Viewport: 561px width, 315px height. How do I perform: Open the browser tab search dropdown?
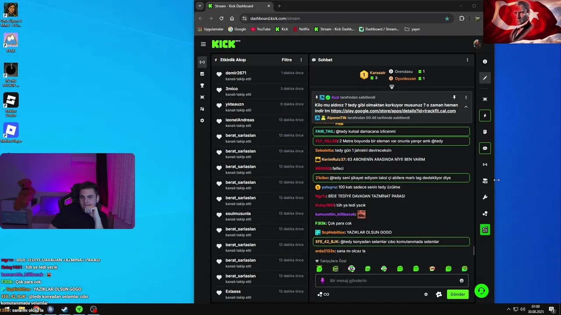click(x=200, y=6)
